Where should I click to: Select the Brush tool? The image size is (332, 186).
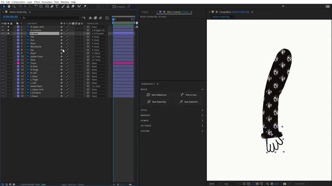tap(63, 7)
